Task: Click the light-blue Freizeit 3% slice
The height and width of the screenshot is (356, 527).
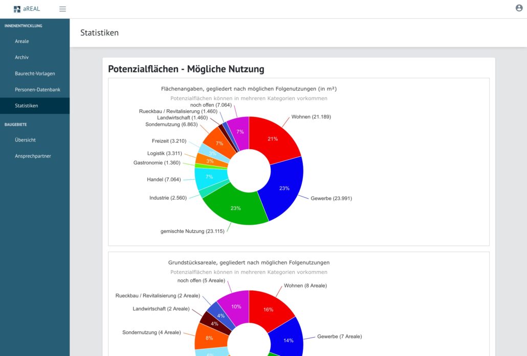Action: pyautogui.click(x=212, y=153)
